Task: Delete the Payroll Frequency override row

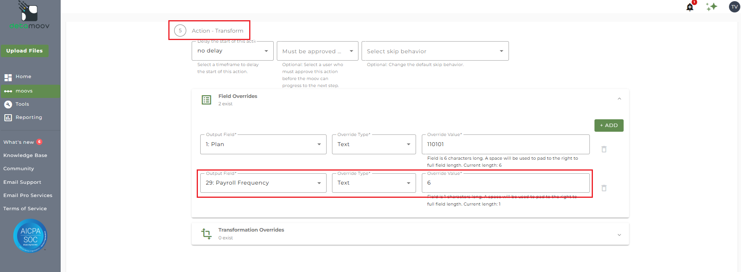Action: coord(604,188)
